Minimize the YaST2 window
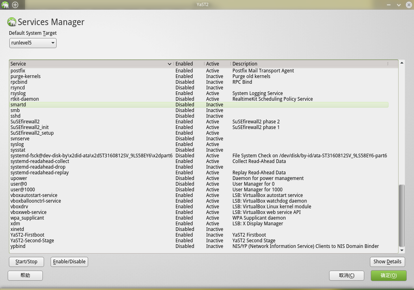Viewport: 414px width, 290px height. point(389,5)
